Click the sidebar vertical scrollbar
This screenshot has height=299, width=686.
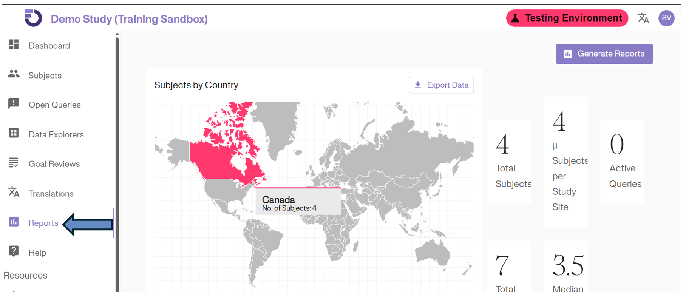[117, 151]
